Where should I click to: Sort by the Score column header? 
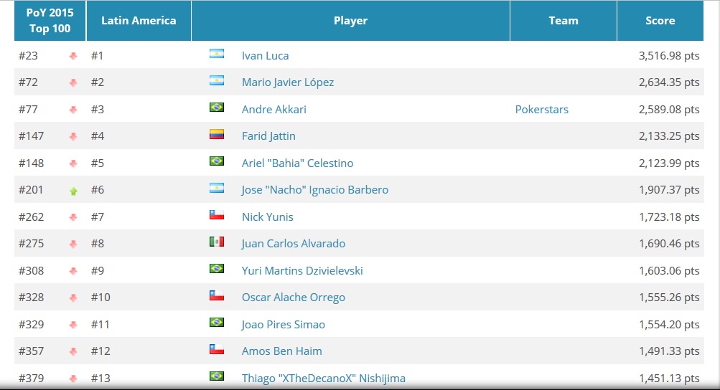click(660, 21)
